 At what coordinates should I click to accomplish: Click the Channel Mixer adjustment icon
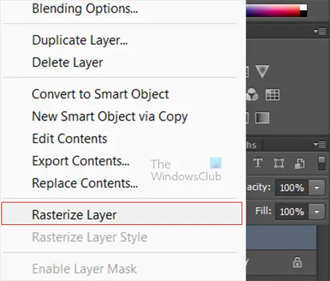(x=252, y=94)
